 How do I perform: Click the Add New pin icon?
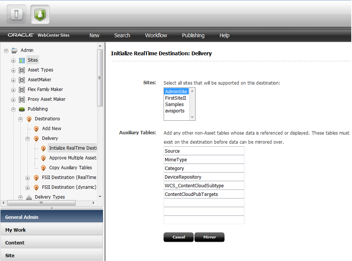pos(36,129)
